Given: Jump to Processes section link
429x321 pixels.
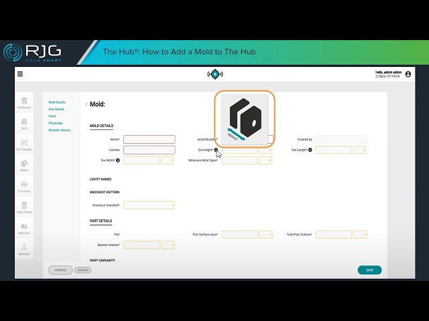Looking at the screenshot, I should coord(56,123).
